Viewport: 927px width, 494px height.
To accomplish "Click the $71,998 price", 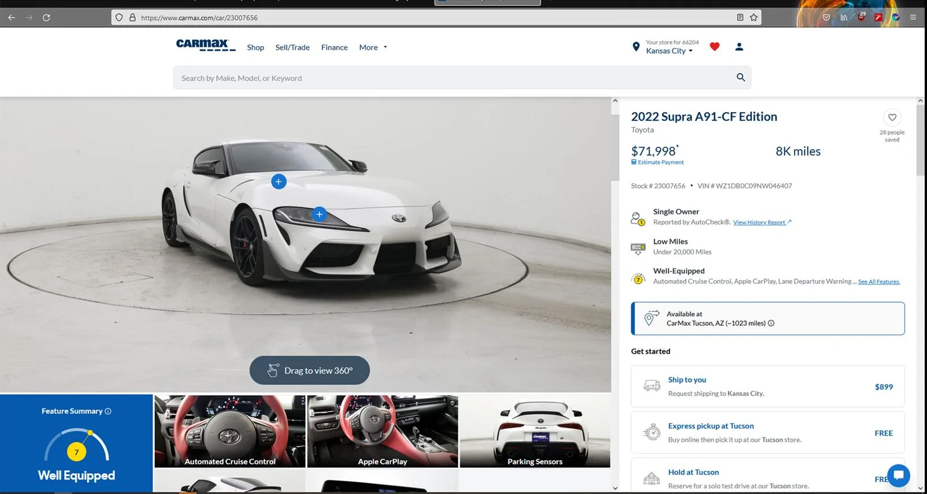I will 655,151.
